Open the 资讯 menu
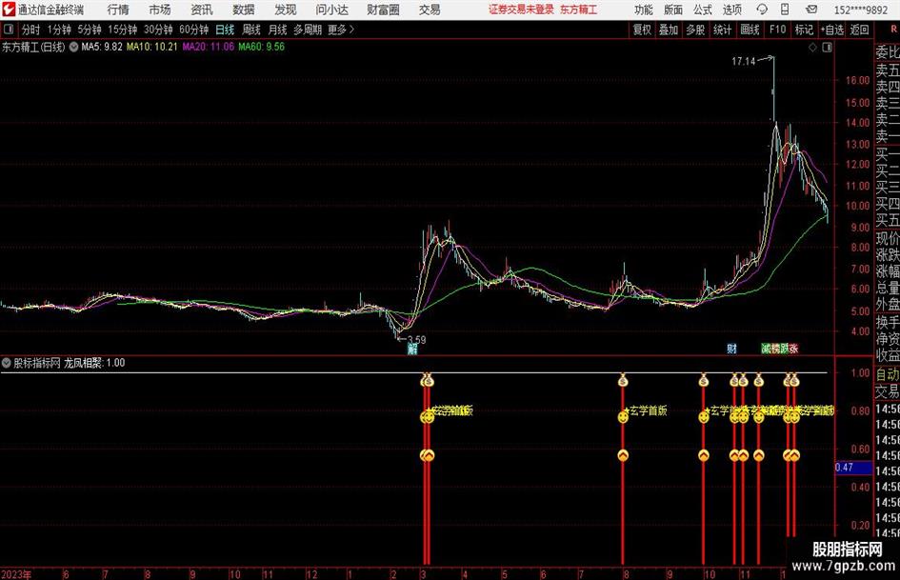 click(202, 10)
